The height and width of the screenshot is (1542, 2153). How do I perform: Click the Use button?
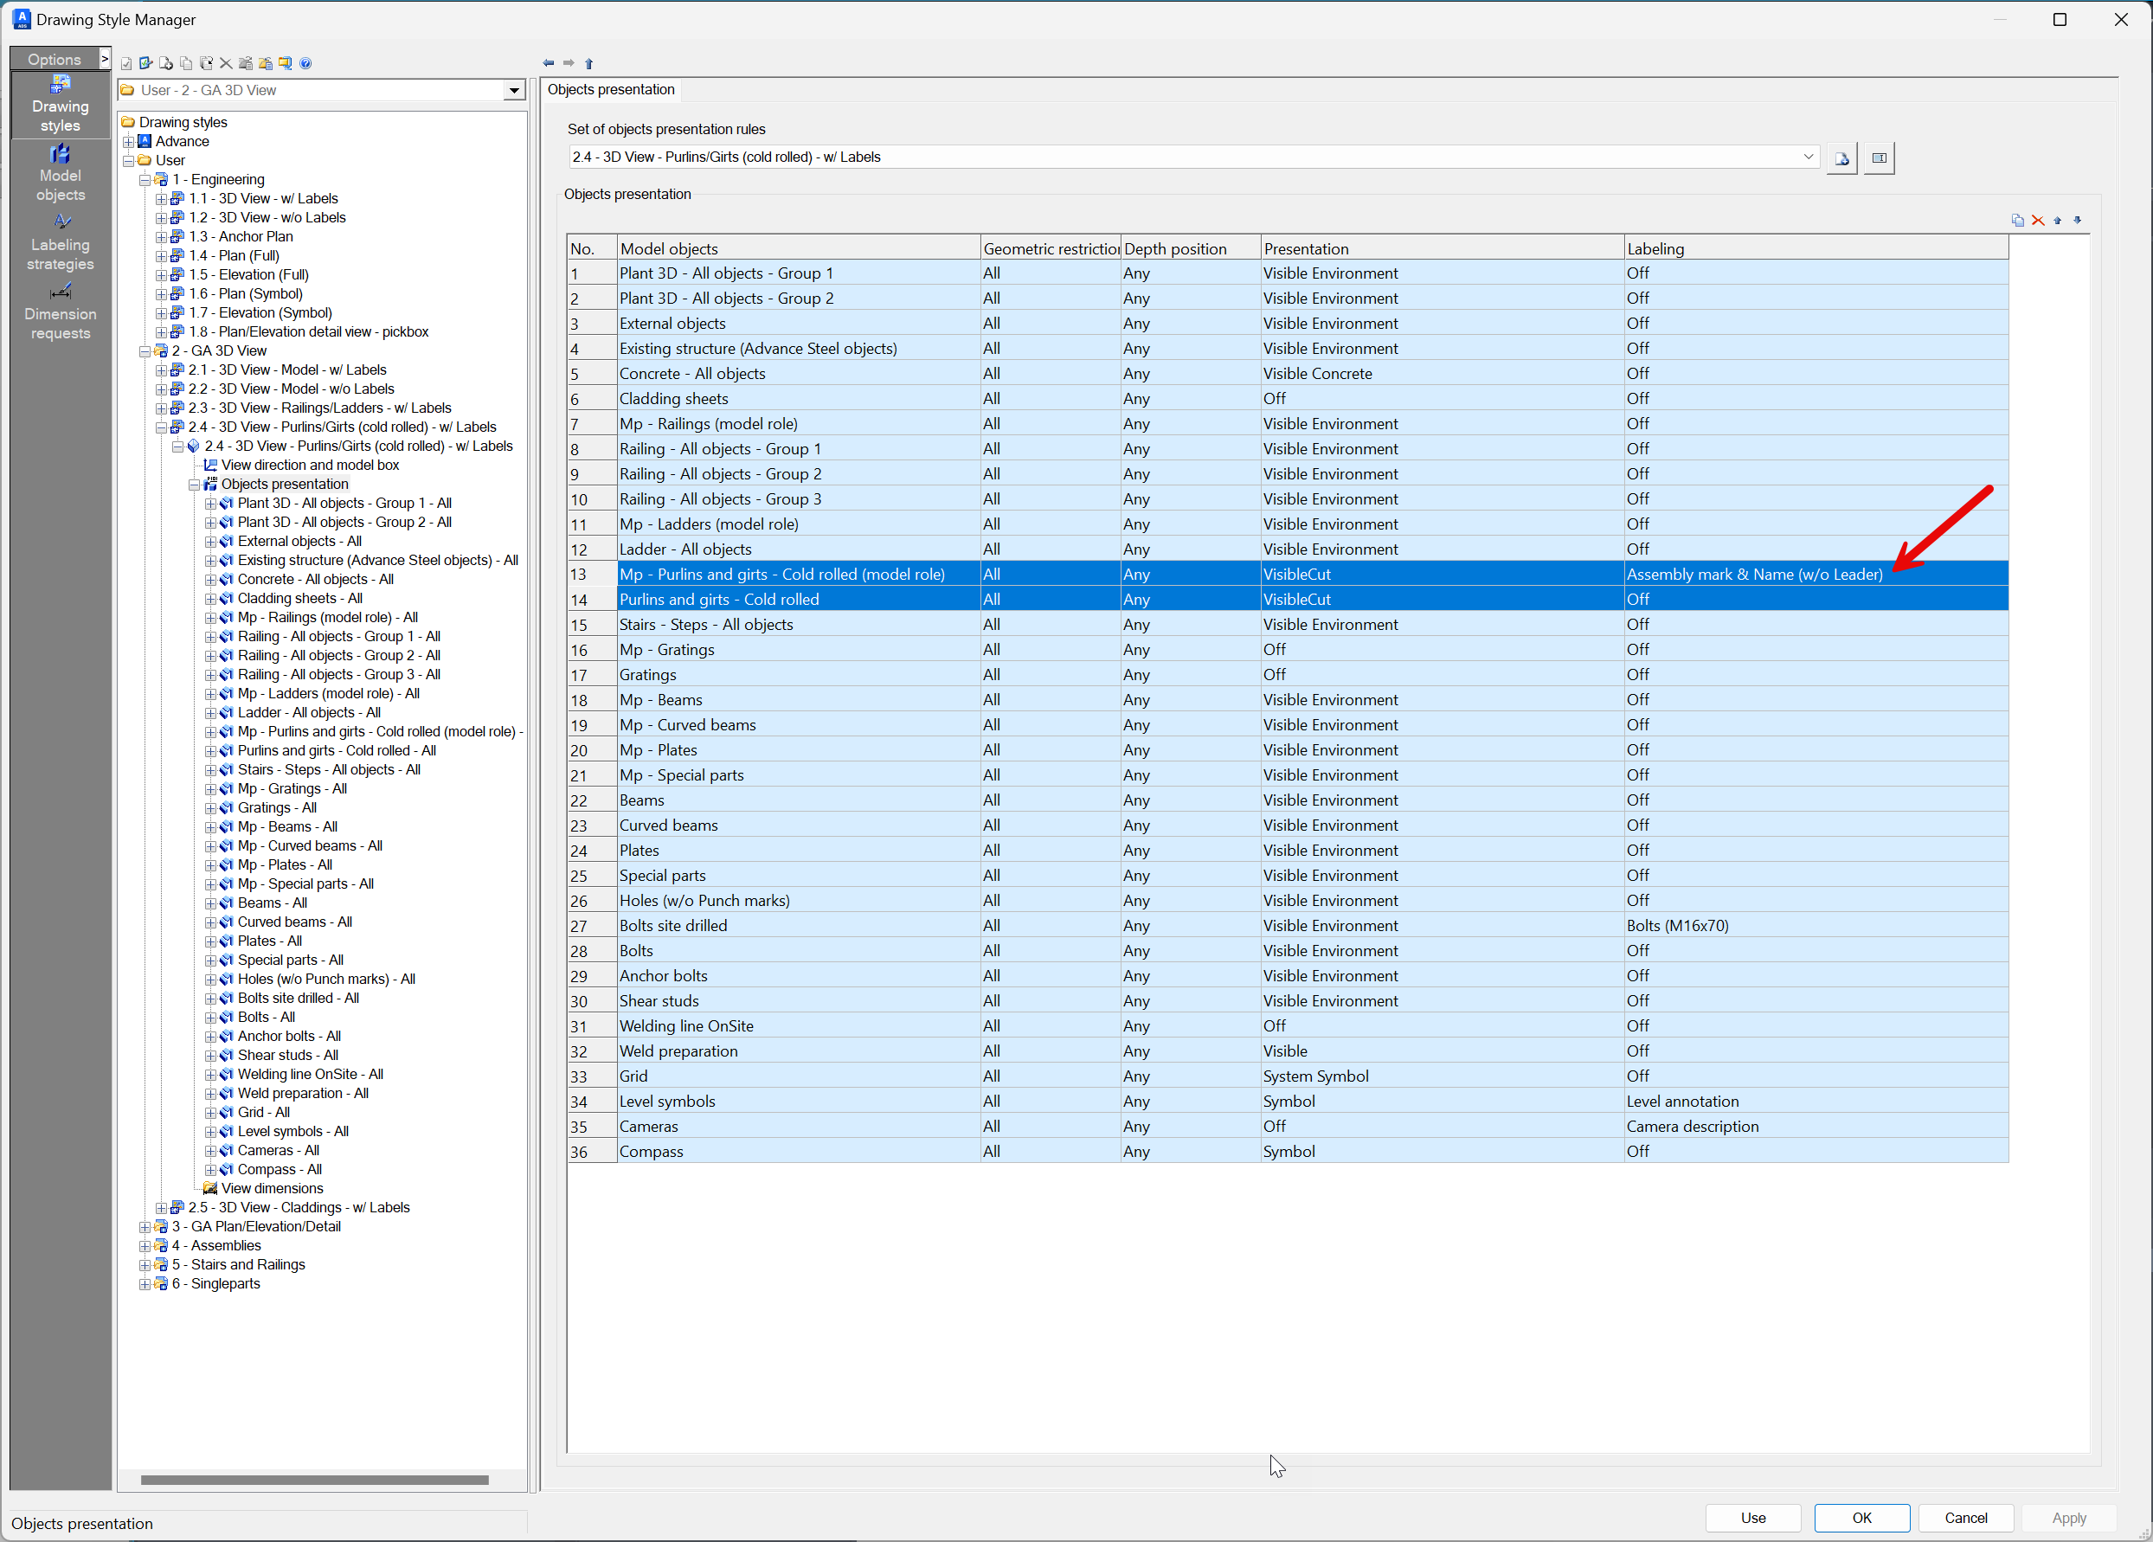1752,1517
